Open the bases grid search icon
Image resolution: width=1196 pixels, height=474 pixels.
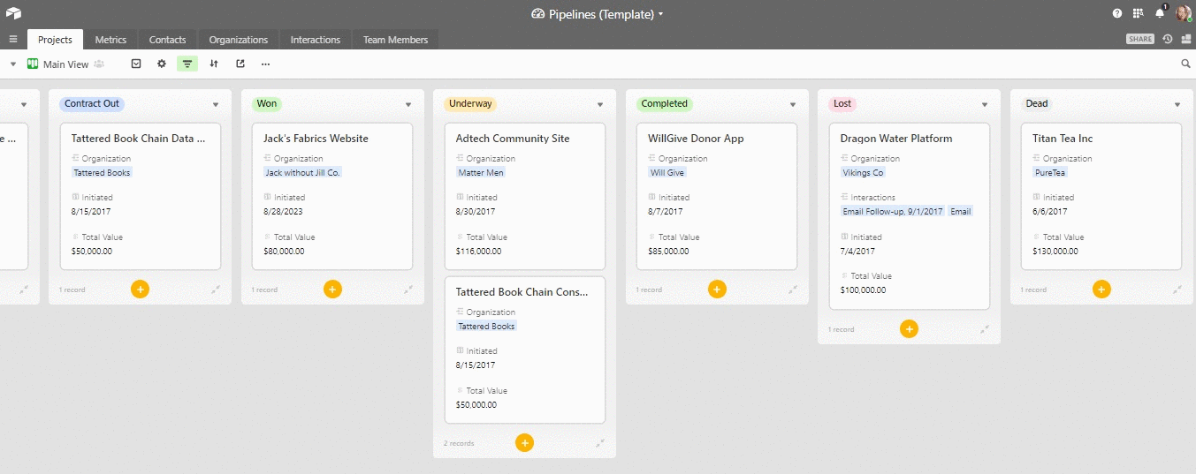click(x=1139, y=14)
